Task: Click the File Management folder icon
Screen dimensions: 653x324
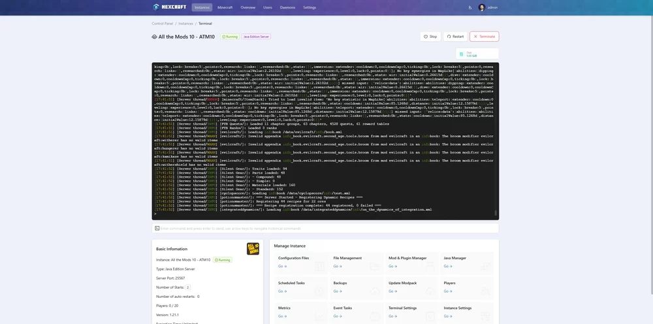Action: point(374,266)
